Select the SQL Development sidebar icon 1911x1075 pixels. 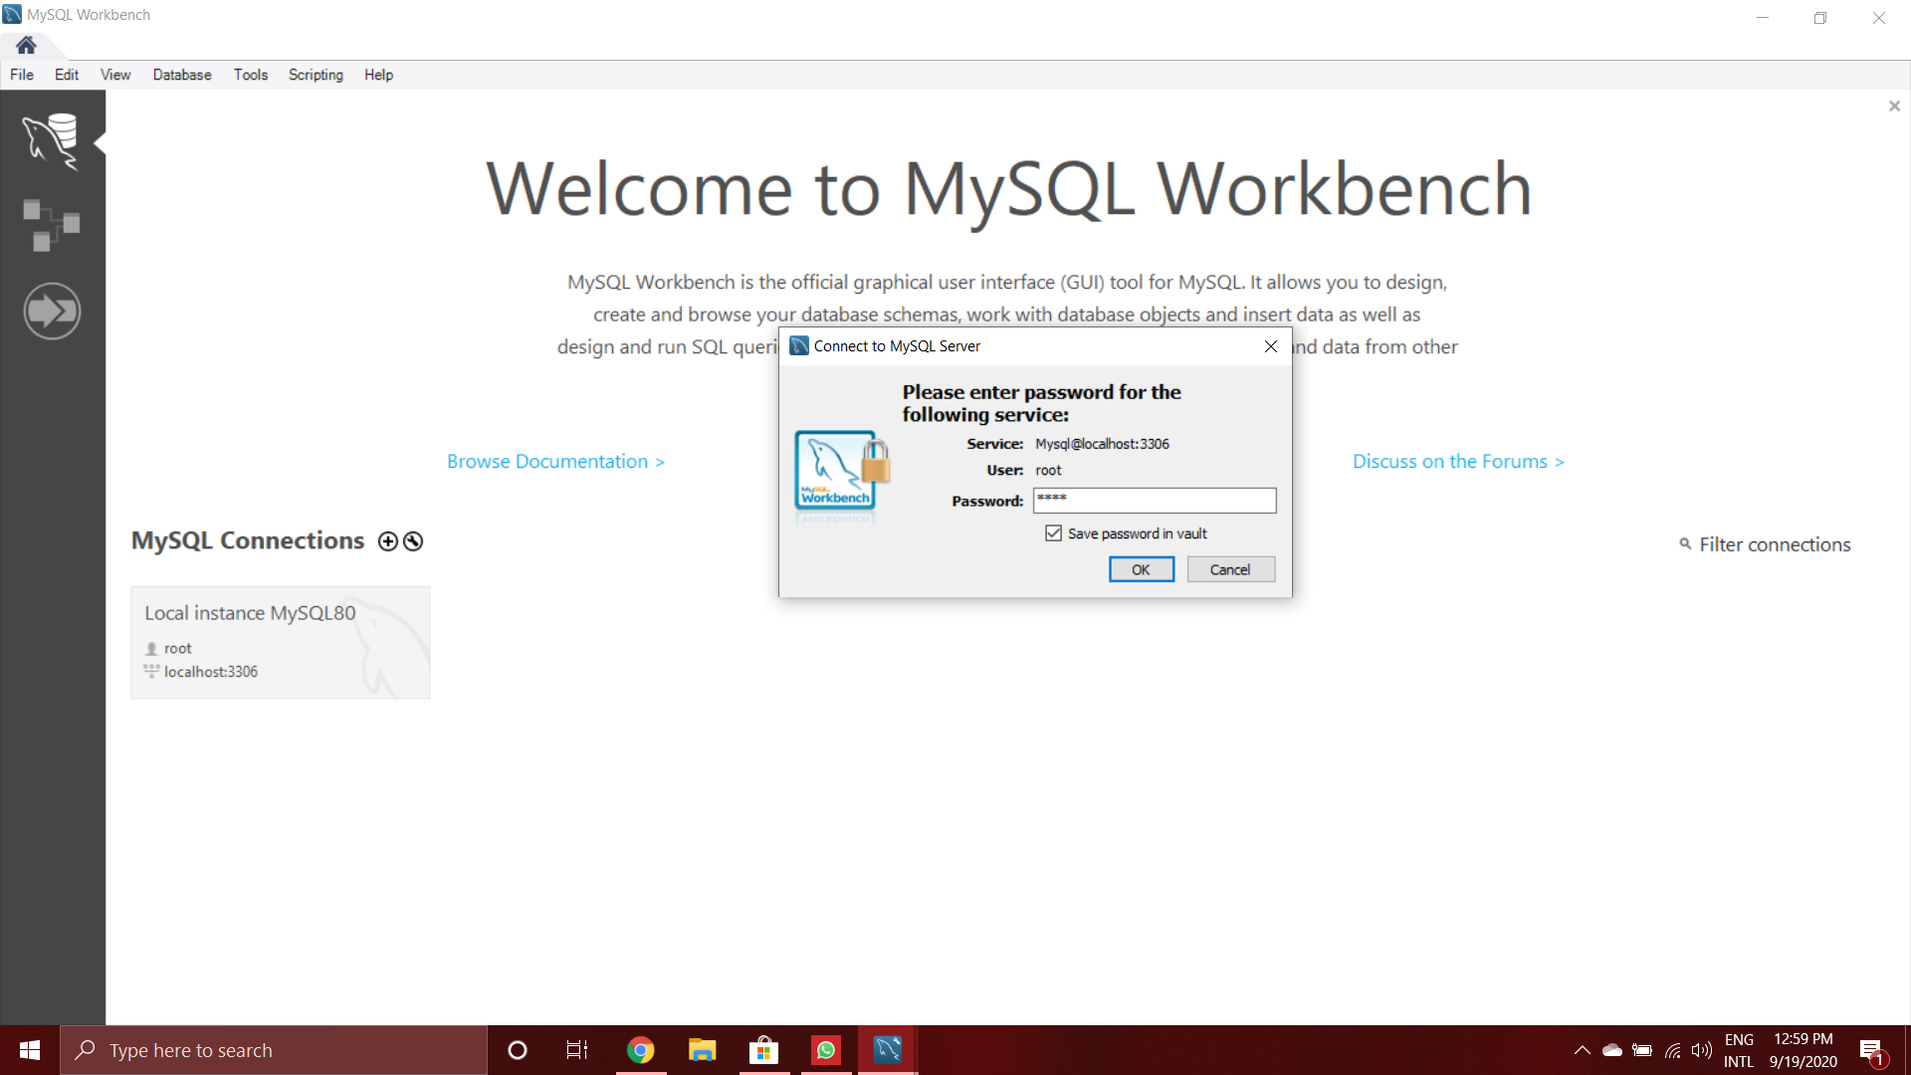coord(52,141)
